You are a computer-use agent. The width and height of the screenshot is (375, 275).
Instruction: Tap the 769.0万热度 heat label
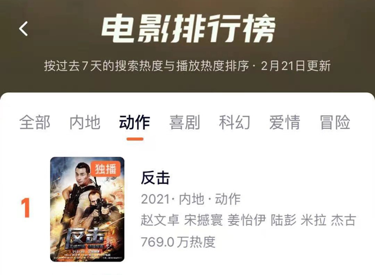tap(178, 242)
